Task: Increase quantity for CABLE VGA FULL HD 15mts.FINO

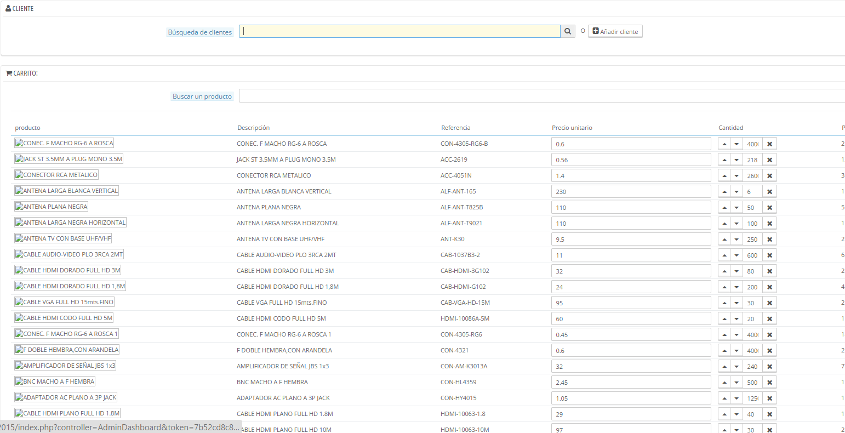Action: pos(724,303)
